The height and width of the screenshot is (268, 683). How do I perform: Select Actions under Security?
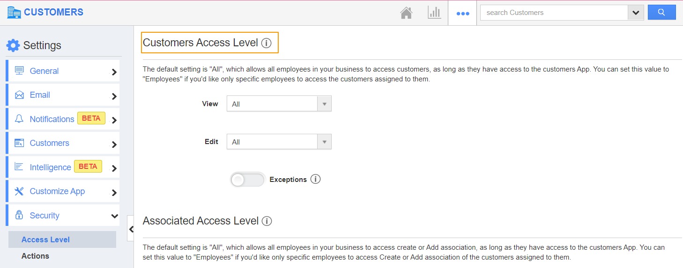[x=35, y=256]
